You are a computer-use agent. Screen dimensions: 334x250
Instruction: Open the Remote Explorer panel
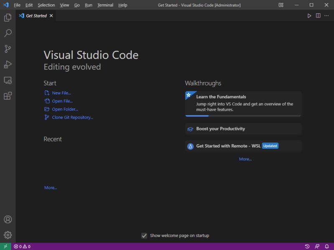coord(8,80)
